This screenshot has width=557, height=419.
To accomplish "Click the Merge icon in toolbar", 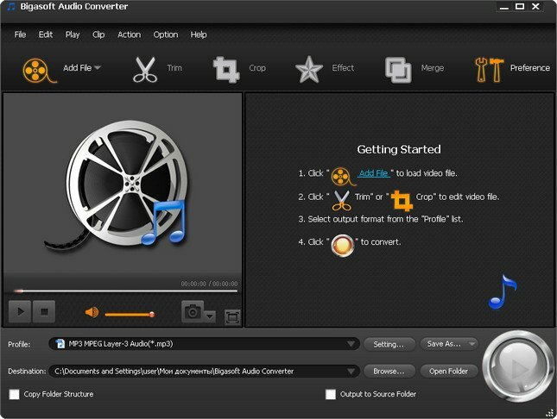I will pos(398,69).
